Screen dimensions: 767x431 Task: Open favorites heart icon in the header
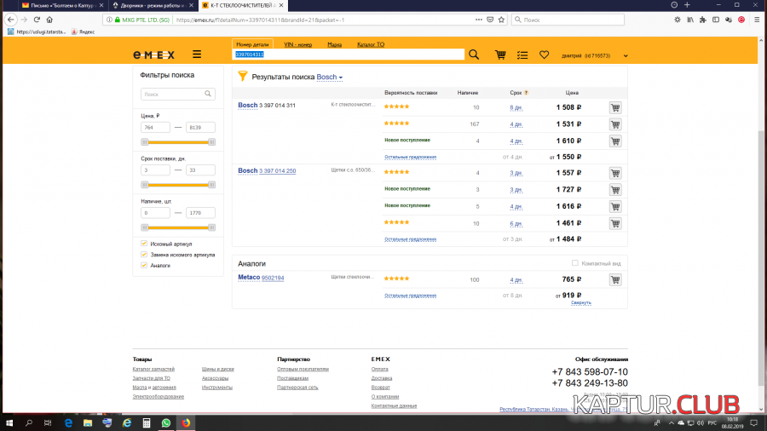click(x=544, y=55)
